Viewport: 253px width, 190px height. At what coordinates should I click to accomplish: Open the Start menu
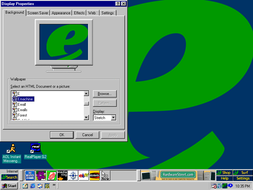pos(9,186)
